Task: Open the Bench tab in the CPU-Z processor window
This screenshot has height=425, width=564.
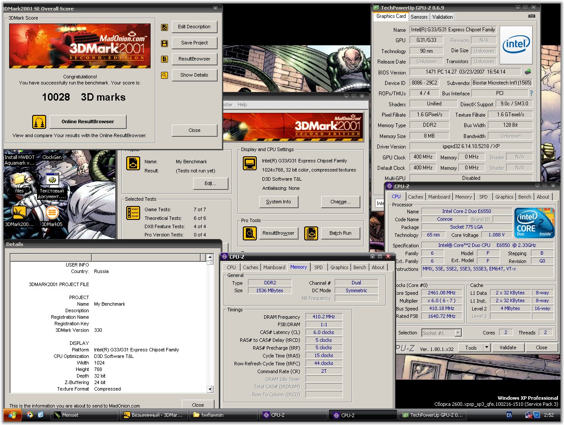Action: (x=524, y=197)
